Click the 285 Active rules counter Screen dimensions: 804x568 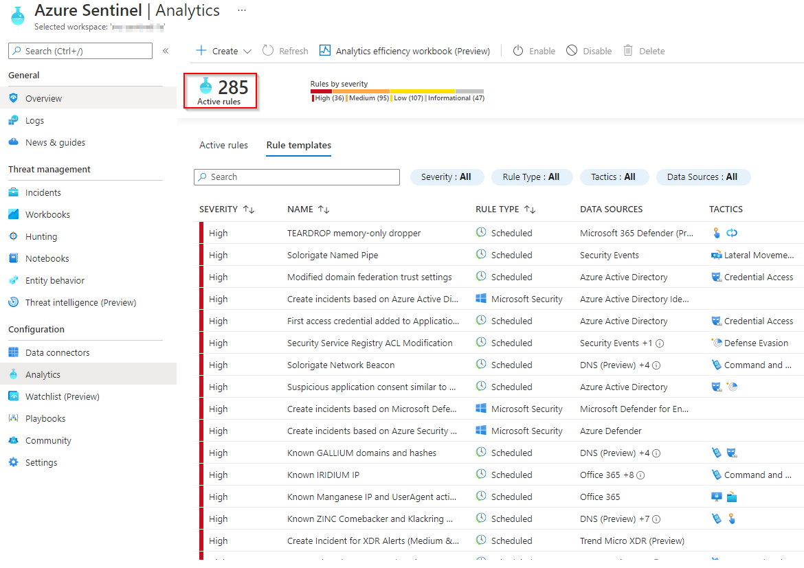tap(221, 91)
